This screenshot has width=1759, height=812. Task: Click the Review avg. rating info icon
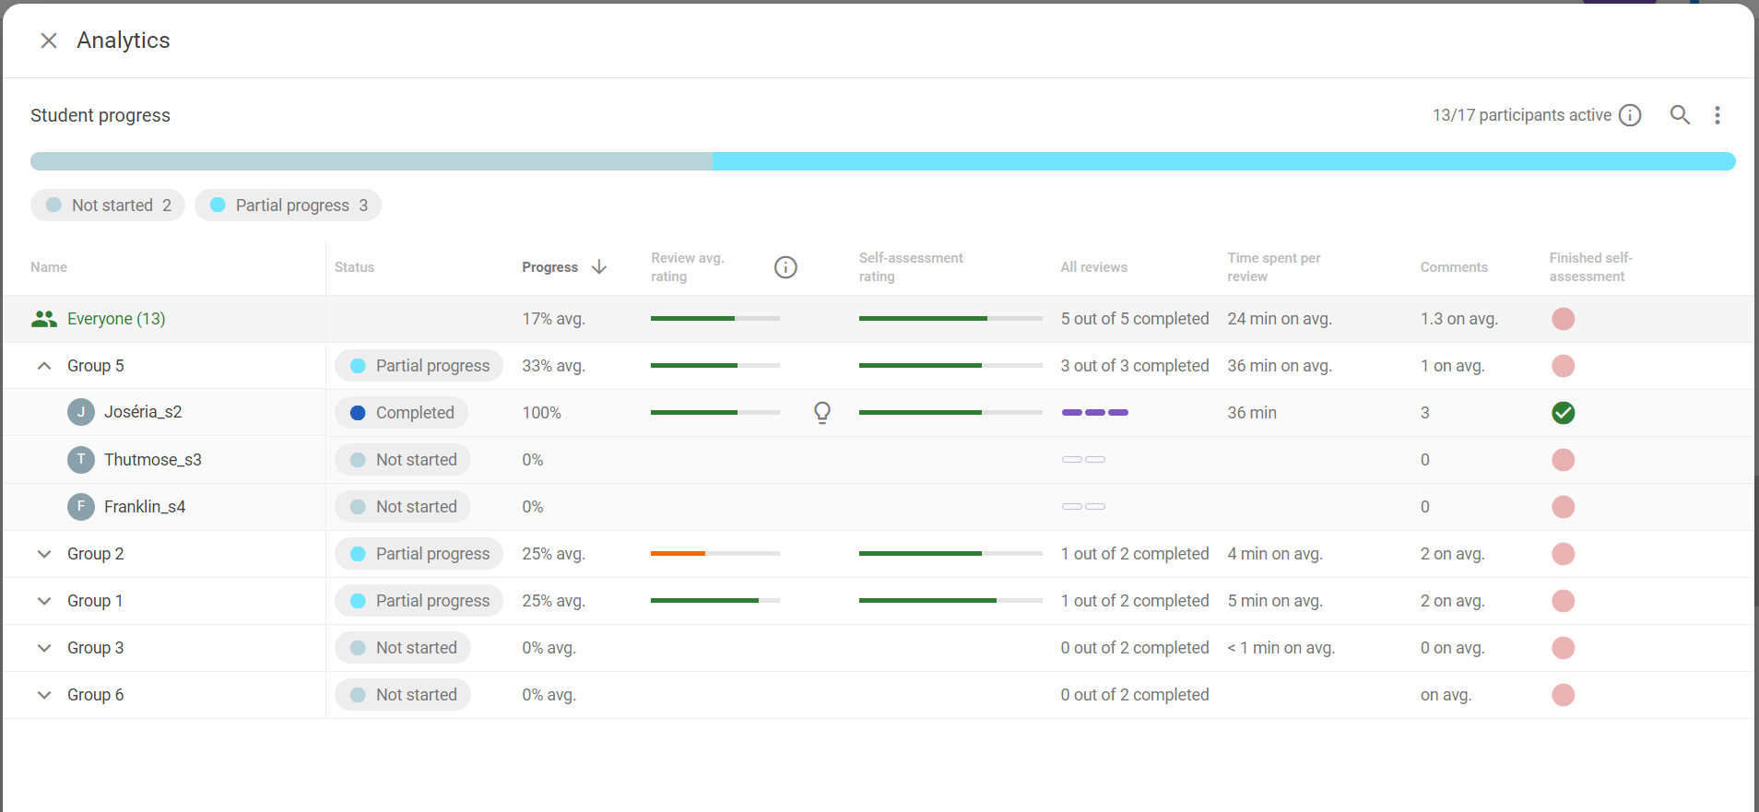click(x=785, y=267)
